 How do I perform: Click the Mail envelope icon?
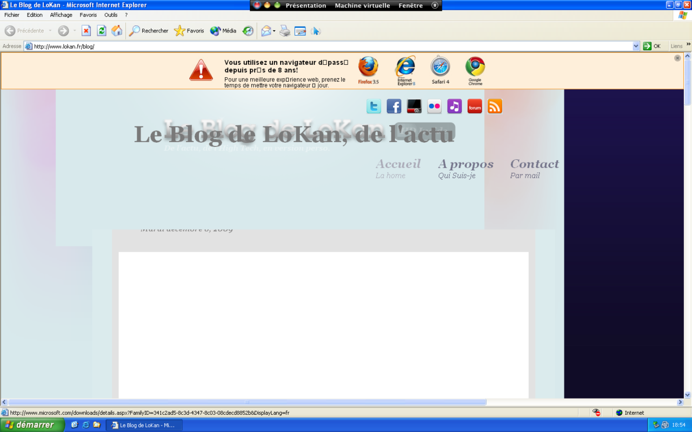click(266, 31)
